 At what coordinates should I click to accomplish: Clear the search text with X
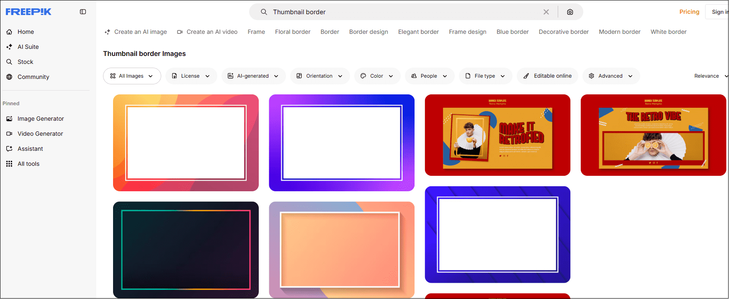point(546,12)
